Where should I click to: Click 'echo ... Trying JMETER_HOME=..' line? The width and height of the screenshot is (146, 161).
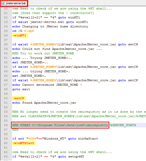point(42,58)
